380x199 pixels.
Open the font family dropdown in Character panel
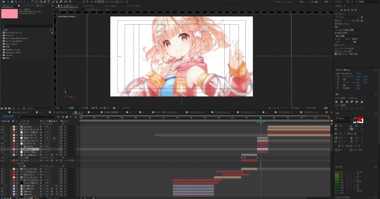tap(344, 118)
